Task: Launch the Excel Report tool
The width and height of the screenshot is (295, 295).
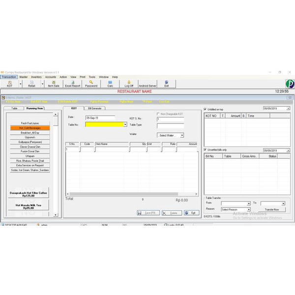Action: pyautogui.click(x=73, y=84)
